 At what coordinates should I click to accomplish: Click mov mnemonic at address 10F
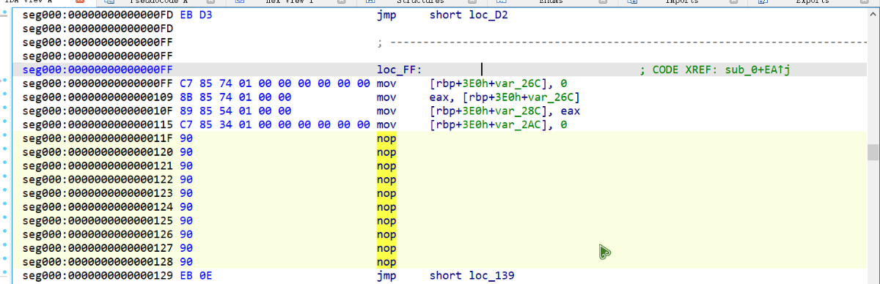coord(386,111)
